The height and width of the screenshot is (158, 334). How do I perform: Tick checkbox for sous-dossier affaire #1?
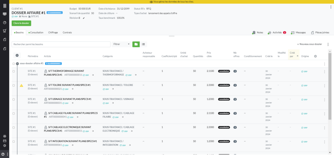click(x=14, y=64)
